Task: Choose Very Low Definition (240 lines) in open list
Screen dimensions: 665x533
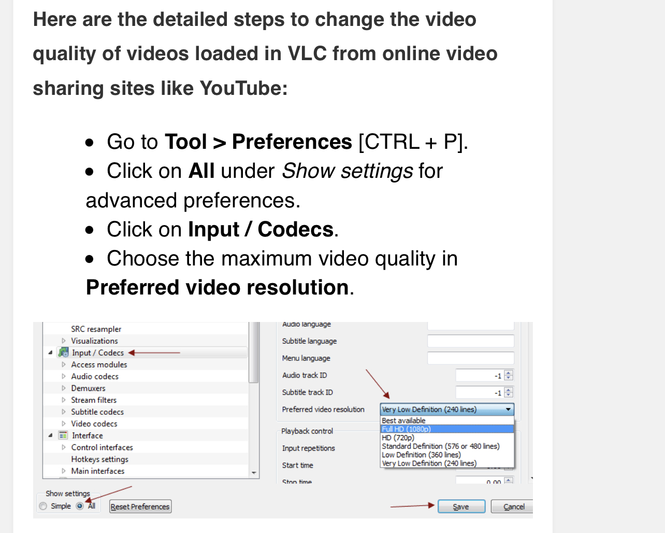Action: tap(447, 463)
